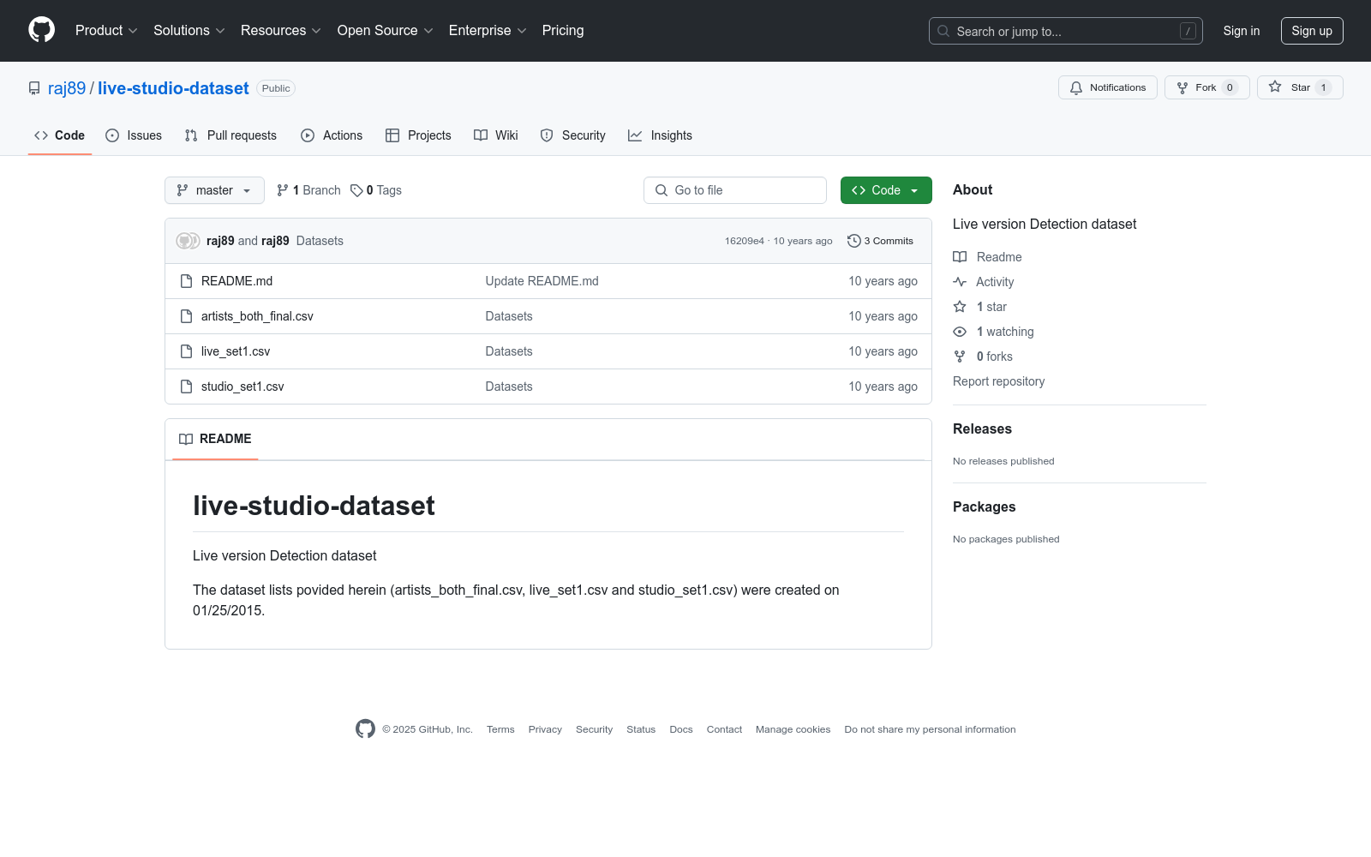The image size is (1371, 857).
Task: Expand the Solutions menu
Action: (x=189, y=30)
